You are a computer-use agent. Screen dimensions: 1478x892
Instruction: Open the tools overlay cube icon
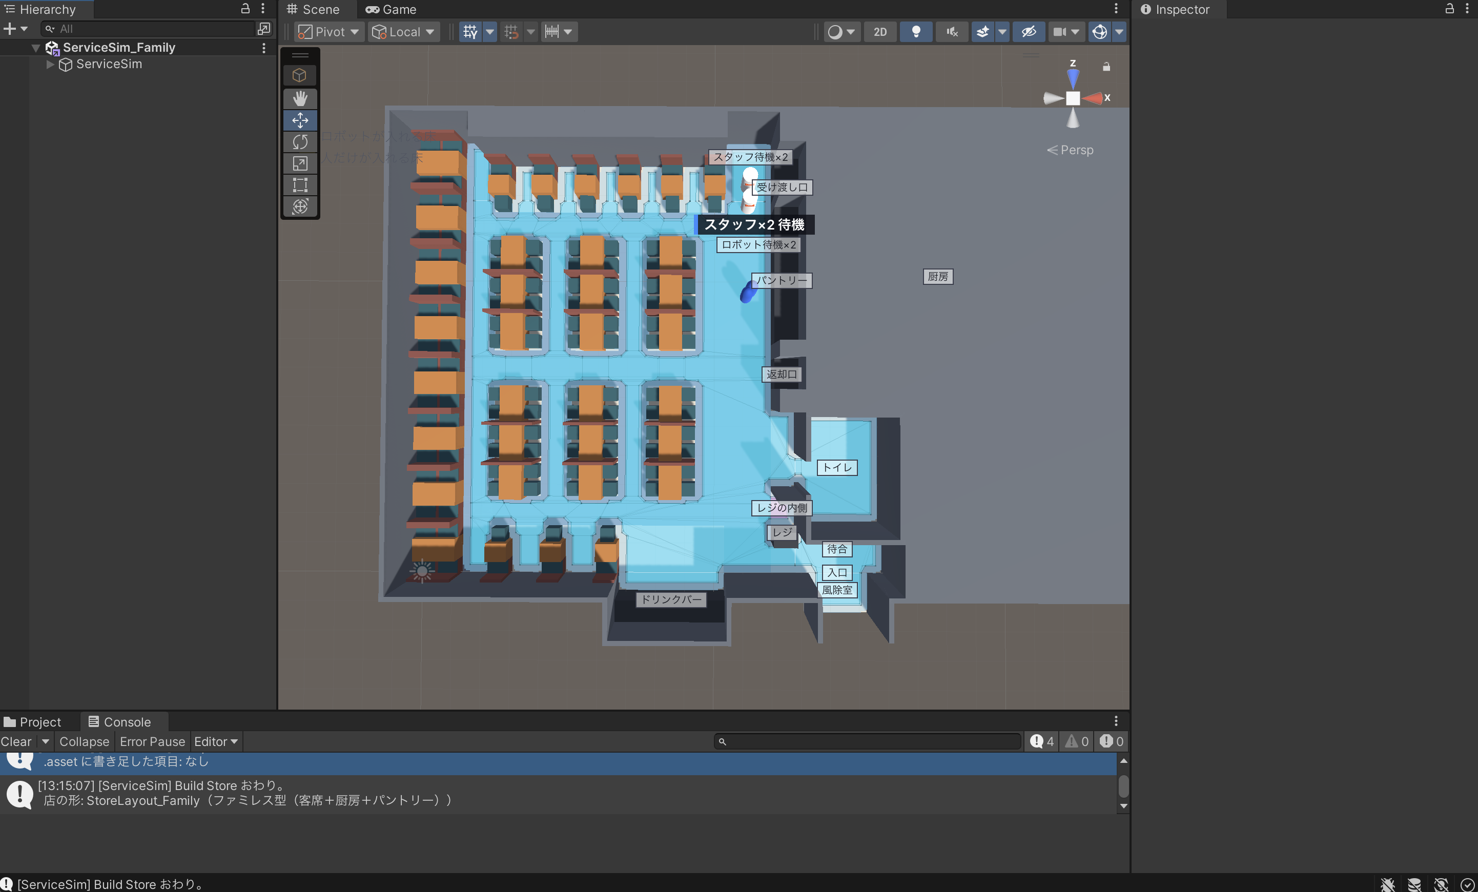pyautogui.click(x=300, y=75)
